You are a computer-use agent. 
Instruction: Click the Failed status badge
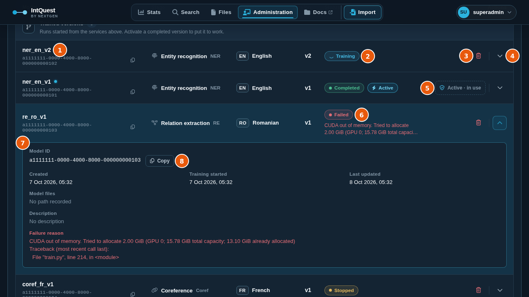pyautogui.click(x=338, y=115)
